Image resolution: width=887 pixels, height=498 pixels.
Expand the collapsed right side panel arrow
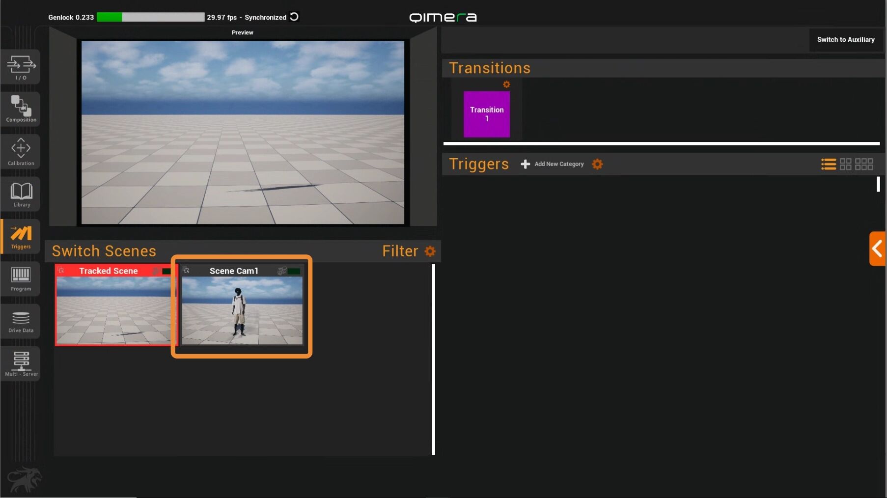click(x=877, y=249)
